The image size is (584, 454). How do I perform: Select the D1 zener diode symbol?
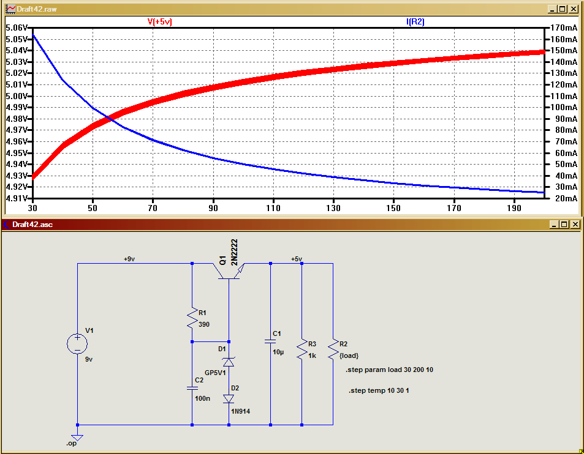coord(229,362)
